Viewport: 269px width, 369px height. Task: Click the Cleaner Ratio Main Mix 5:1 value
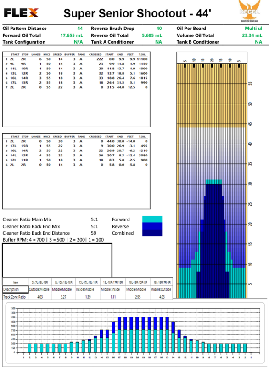tap(95, 219)
